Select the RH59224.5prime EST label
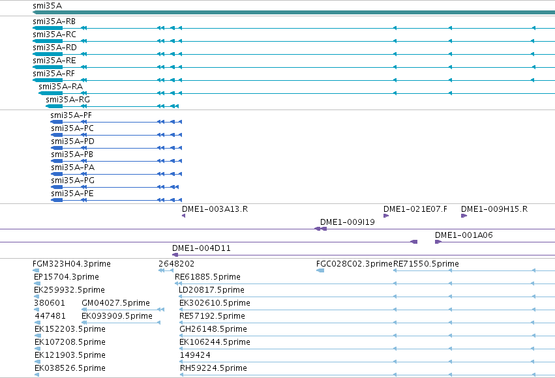 [213, 368]
